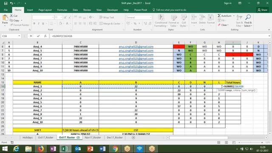
Task: Click the Cut scissors icon
Action: click(x=11, y=16)
